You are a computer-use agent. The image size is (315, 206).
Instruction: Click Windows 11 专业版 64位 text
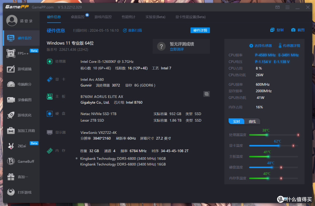click(x=70, y=43)
